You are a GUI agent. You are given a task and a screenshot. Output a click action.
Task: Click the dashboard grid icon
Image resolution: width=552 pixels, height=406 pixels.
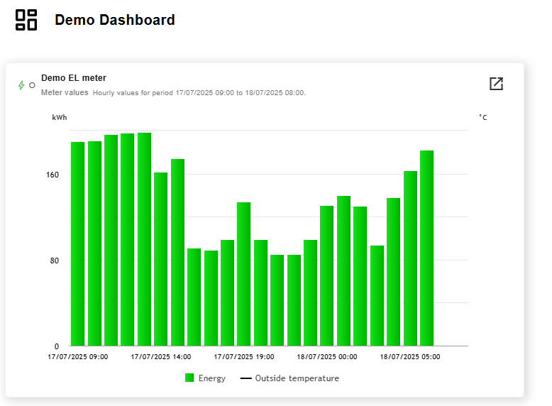(x=26, y=20)
